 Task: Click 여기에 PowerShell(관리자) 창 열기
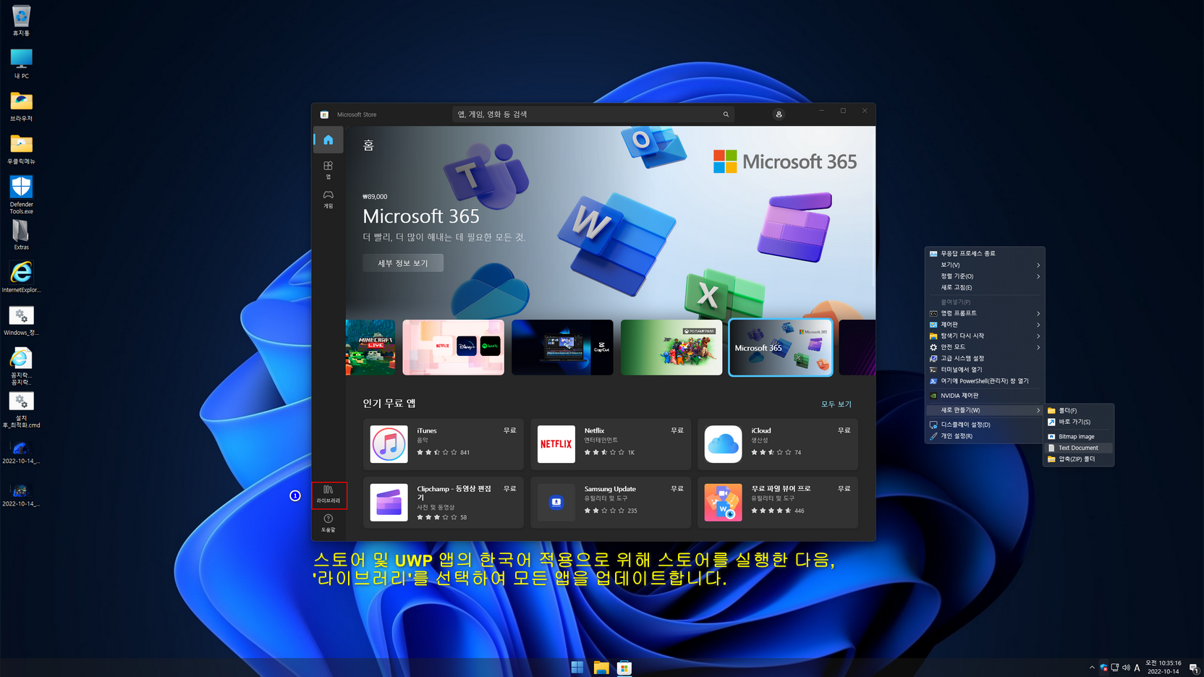click(985, 380)
